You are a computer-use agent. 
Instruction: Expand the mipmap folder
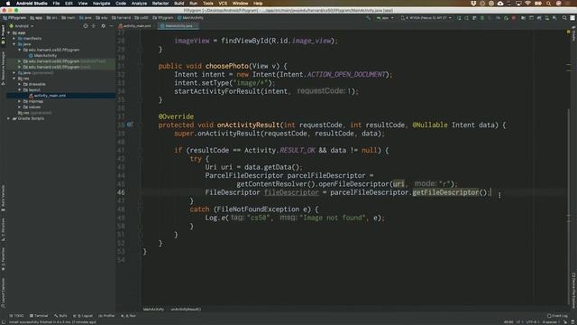point(20,101)
